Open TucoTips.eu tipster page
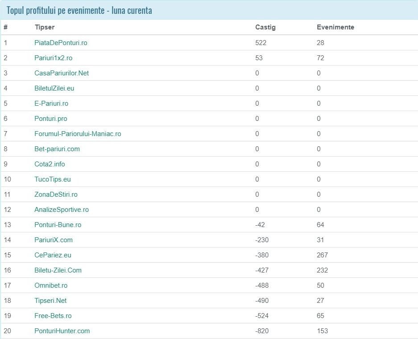 [53, 179]
